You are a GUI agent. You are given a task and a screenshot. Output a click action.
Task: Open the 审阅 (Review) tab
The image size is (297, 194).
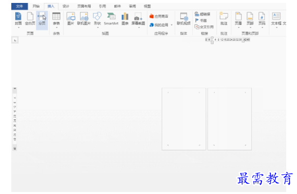click(x=133, y=6)
